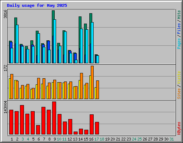
Task: Click green day 24 axis label
Action: point(134,139)
